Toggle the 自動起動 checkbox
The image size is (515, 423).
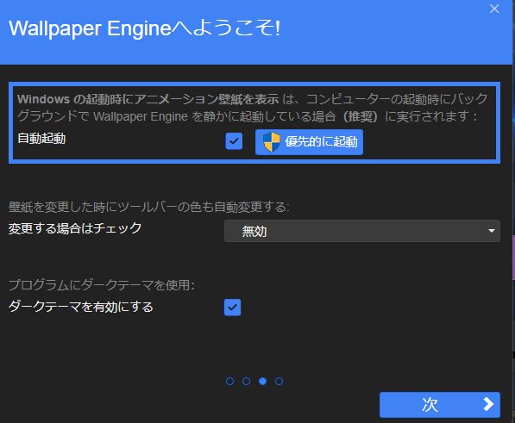tap(234, 141)
